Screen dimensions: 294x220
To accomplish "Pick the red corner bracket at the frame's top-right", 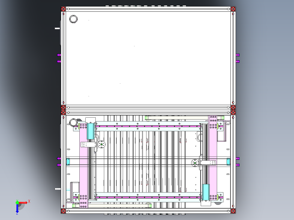I will 233,9.
